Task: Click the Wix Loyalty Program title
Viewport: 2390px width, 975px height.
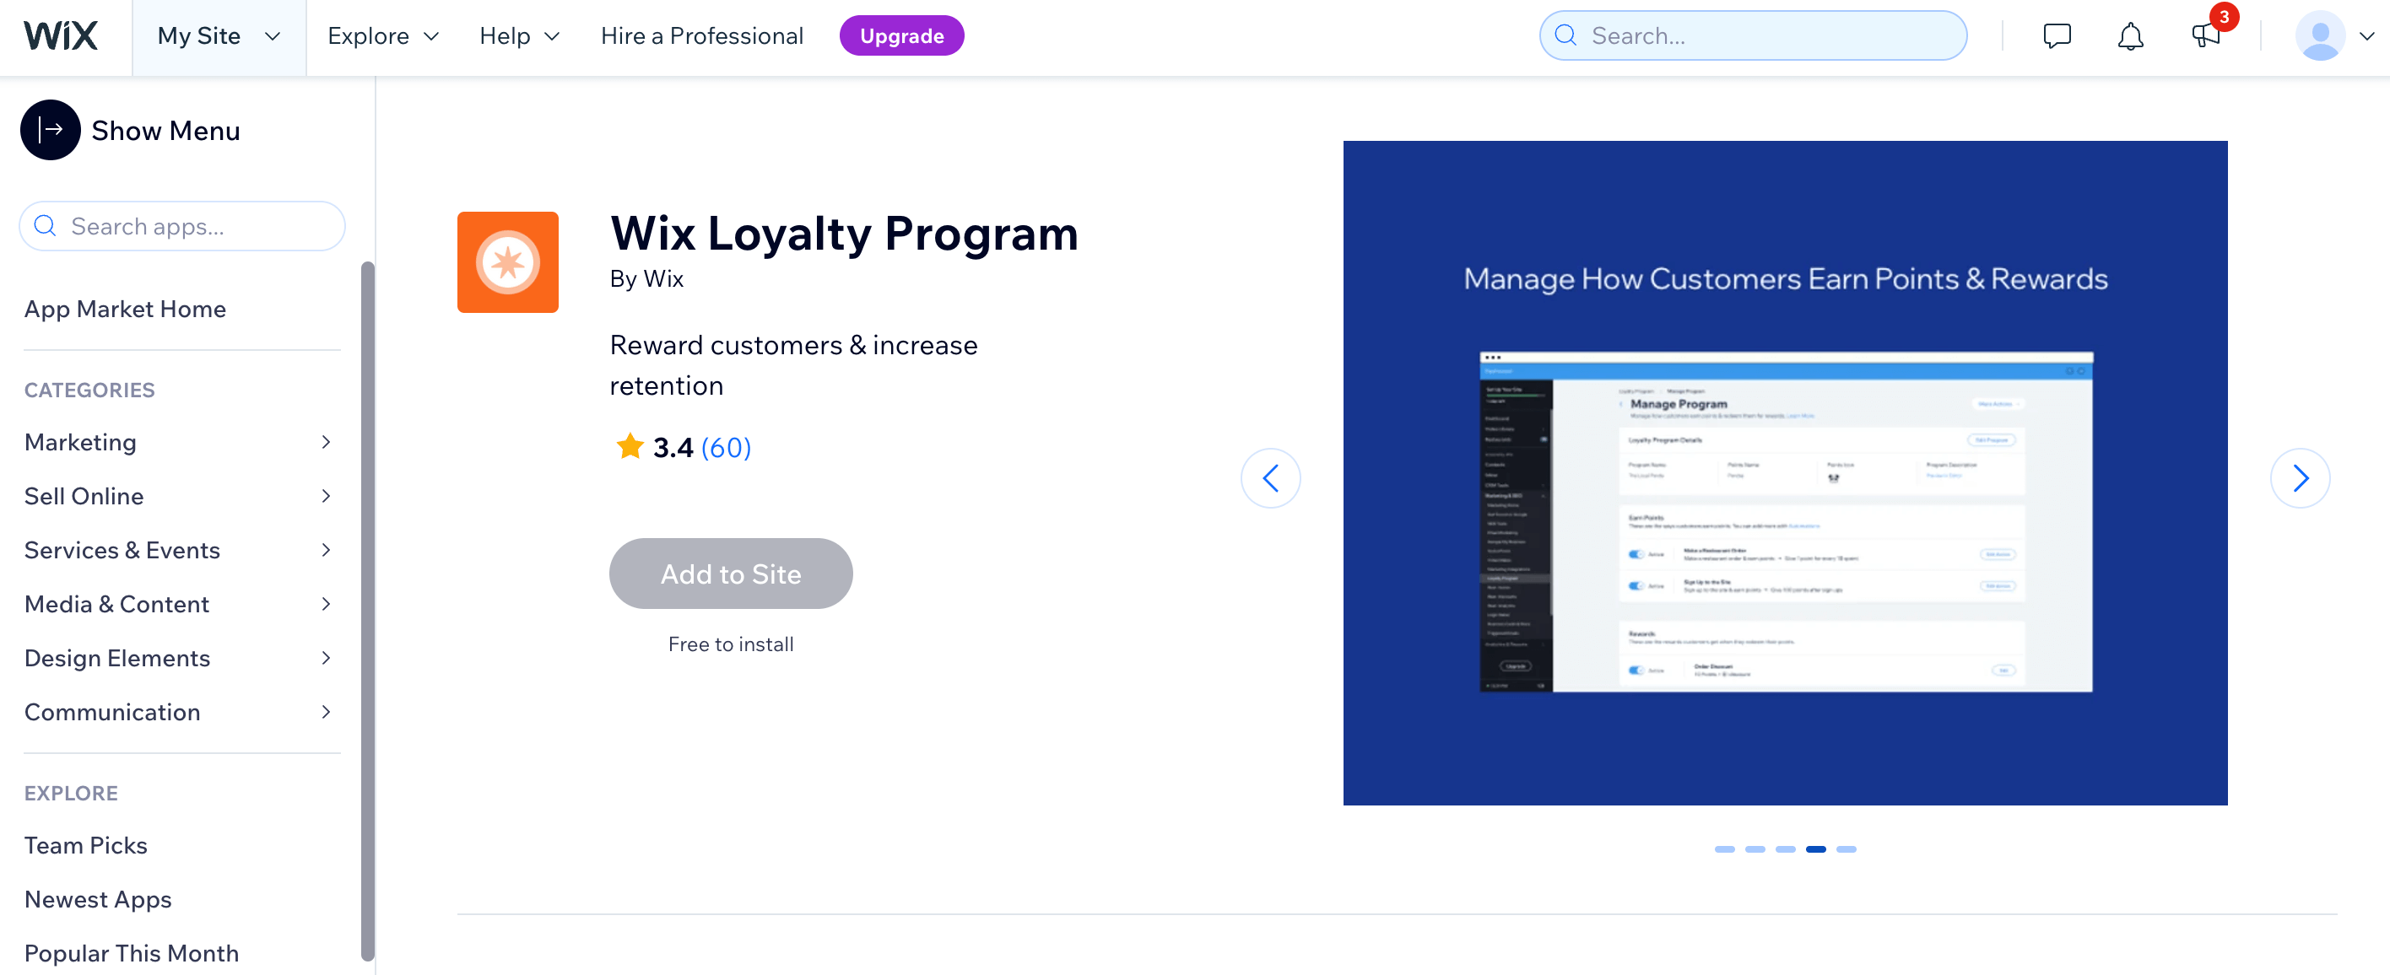Action: click(843, 234)
